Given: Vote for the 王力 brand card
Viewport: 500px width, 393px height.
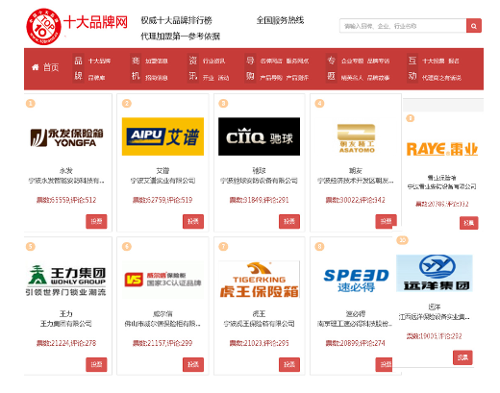Looking at the screenshot, I should click(x=96, y=364).
